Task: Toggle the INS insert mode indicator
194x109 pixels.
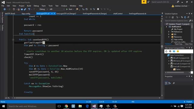Action: pyautogui.click(x=133, y=102)
